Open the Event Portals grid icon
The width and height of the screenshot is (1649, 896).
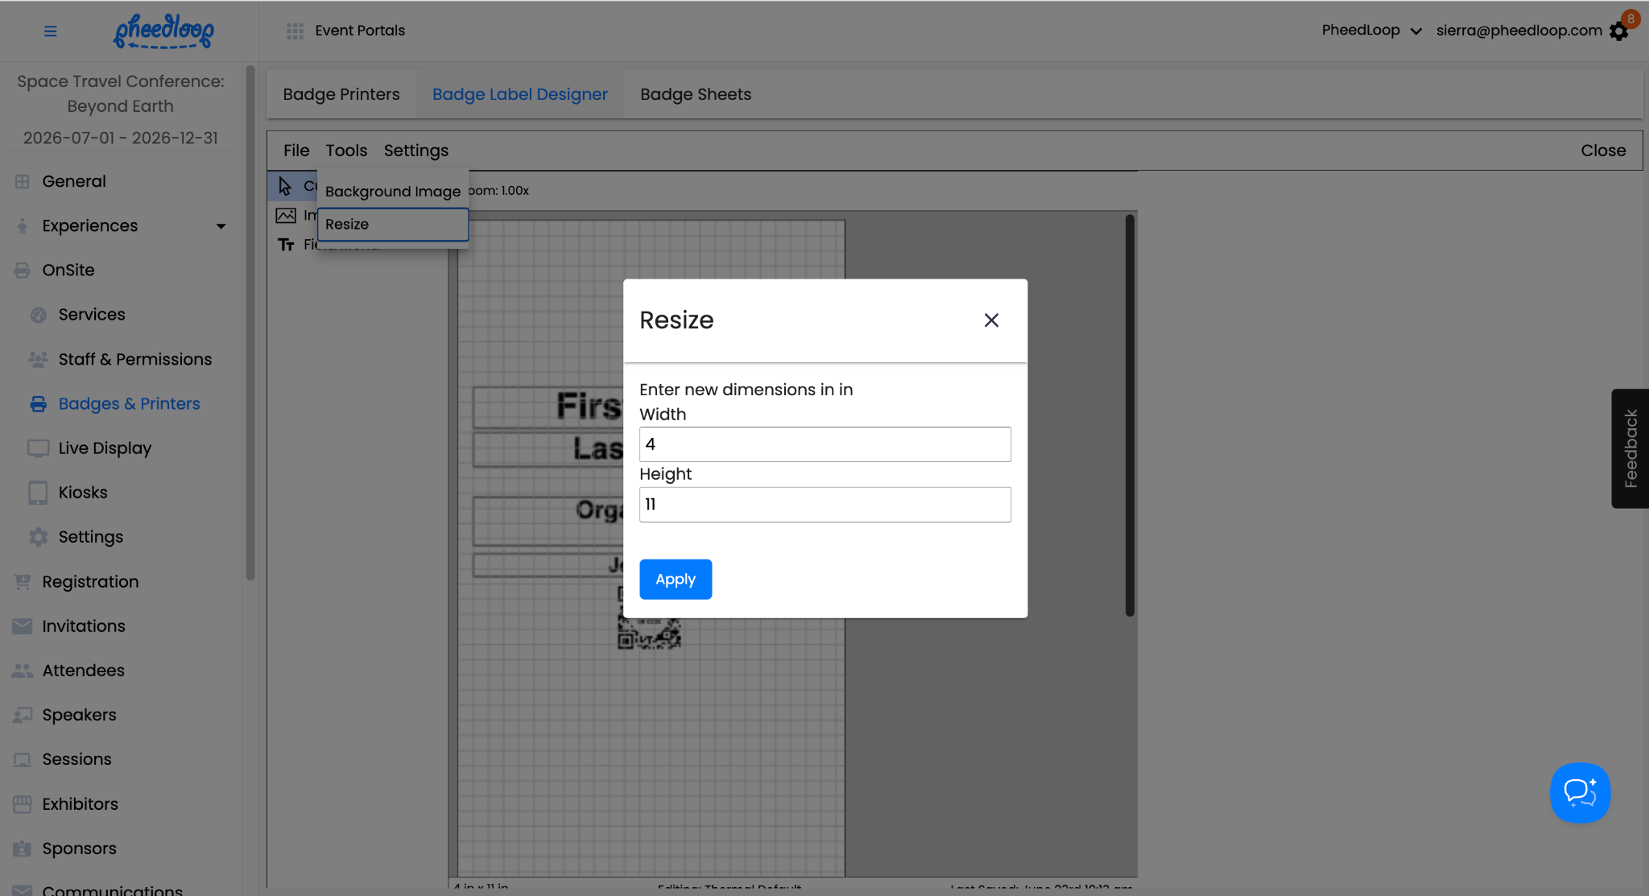pos(295,31)
